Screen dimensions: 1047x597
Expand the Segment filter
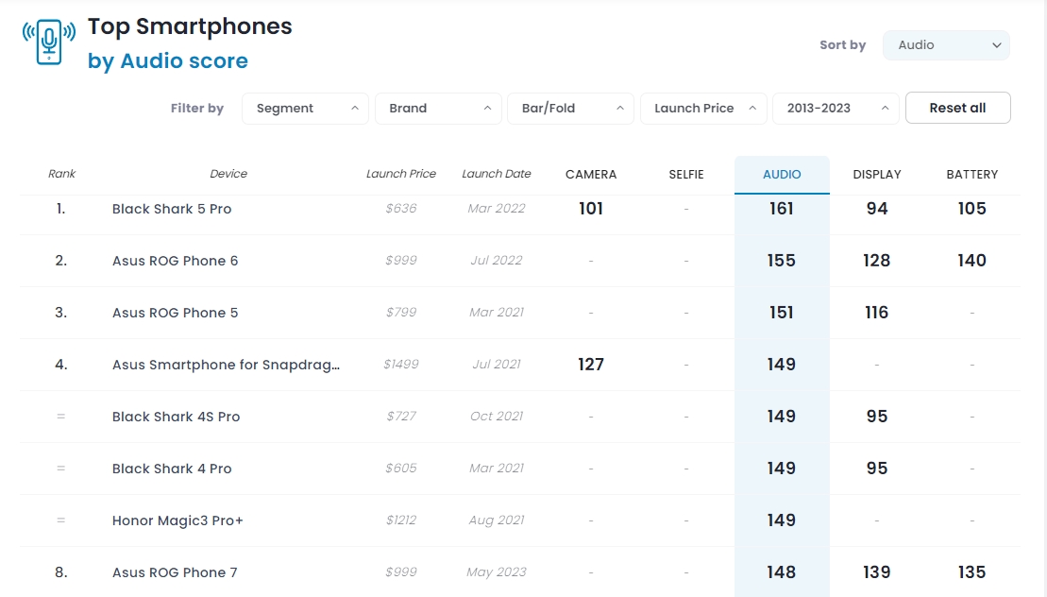305,109
